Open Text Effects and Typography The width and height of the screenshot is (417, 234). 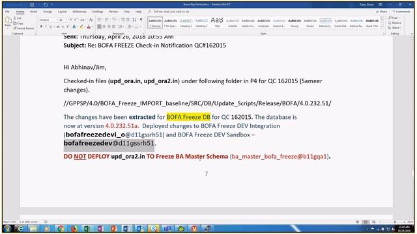coord(74,27)
